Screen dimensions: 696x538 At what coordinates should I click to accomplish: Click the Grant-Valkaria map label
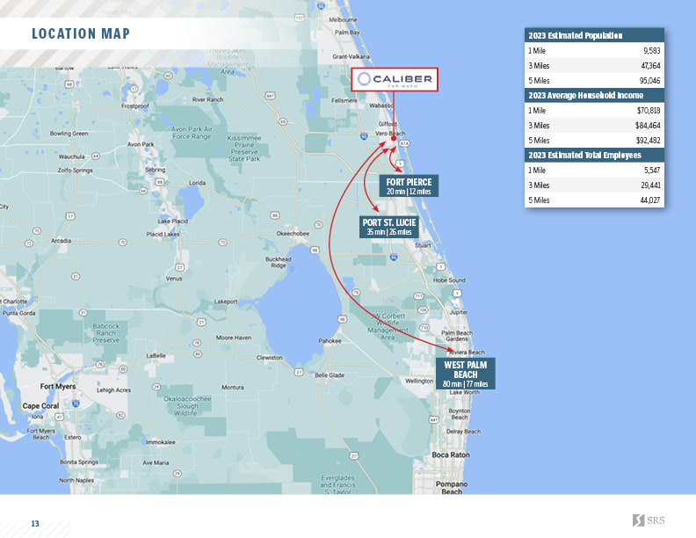click(x=351, y=57)
